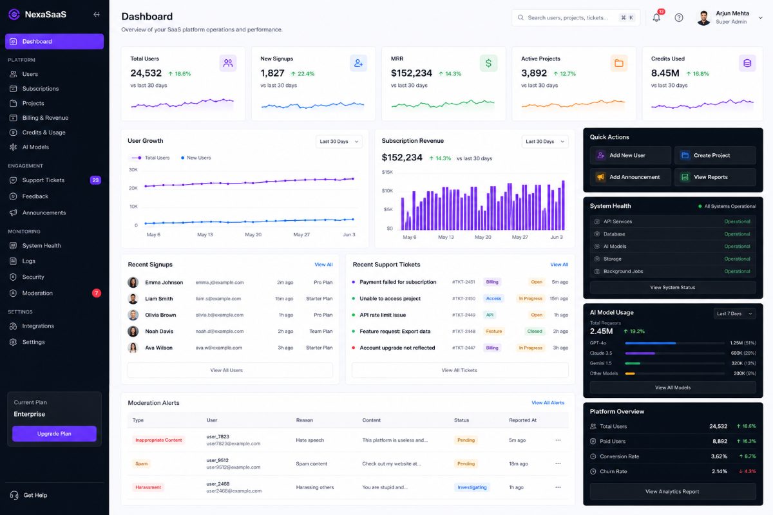Screen dimensions: 773x515
Task: Click View All Tickets button
Action: [x=460, y=370]
